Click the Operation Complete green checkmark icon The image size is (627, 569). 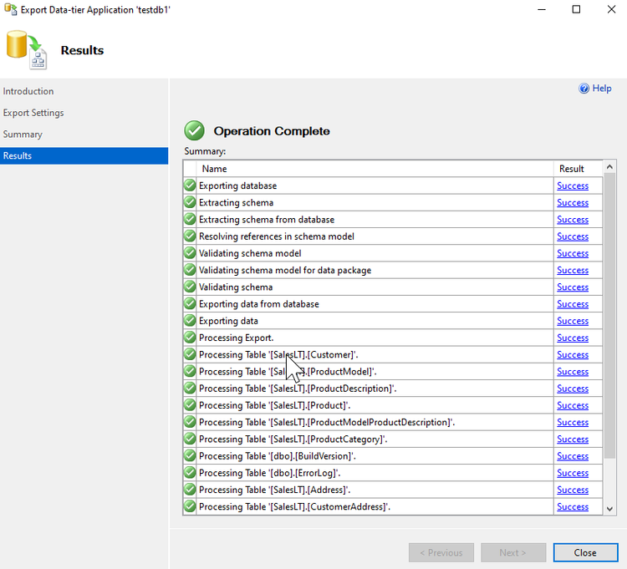click(x=194, y=130)
